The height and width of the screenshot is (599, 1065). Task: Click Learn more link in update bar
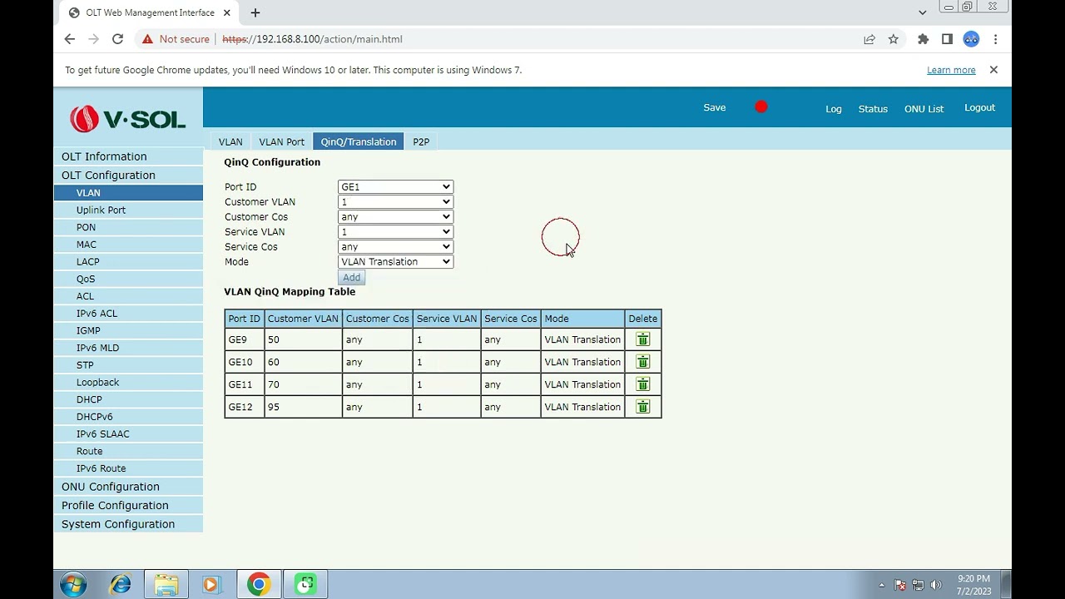click(951, 70)
